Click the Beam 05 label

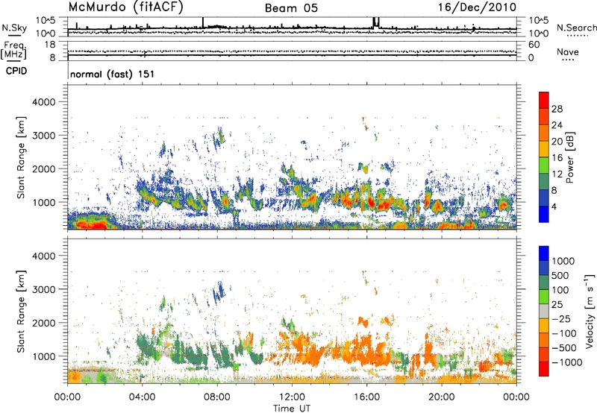[x=291, y=8]
